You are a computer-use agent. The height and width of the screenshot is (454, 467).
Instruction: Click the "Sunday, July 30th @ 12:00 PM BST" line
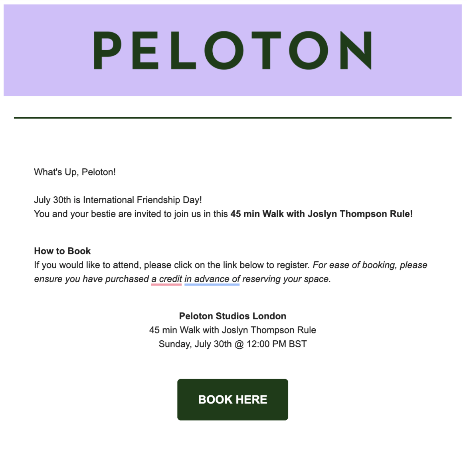[x=233, y=344]
